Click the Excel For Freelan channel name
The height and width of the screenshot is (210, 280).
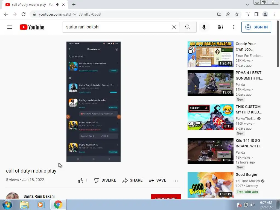[249, 56]
